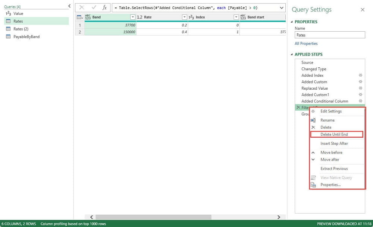373x227 pixels.
Task: Click the delete X icon on Filtered step
Action: (x=298, y=108)
